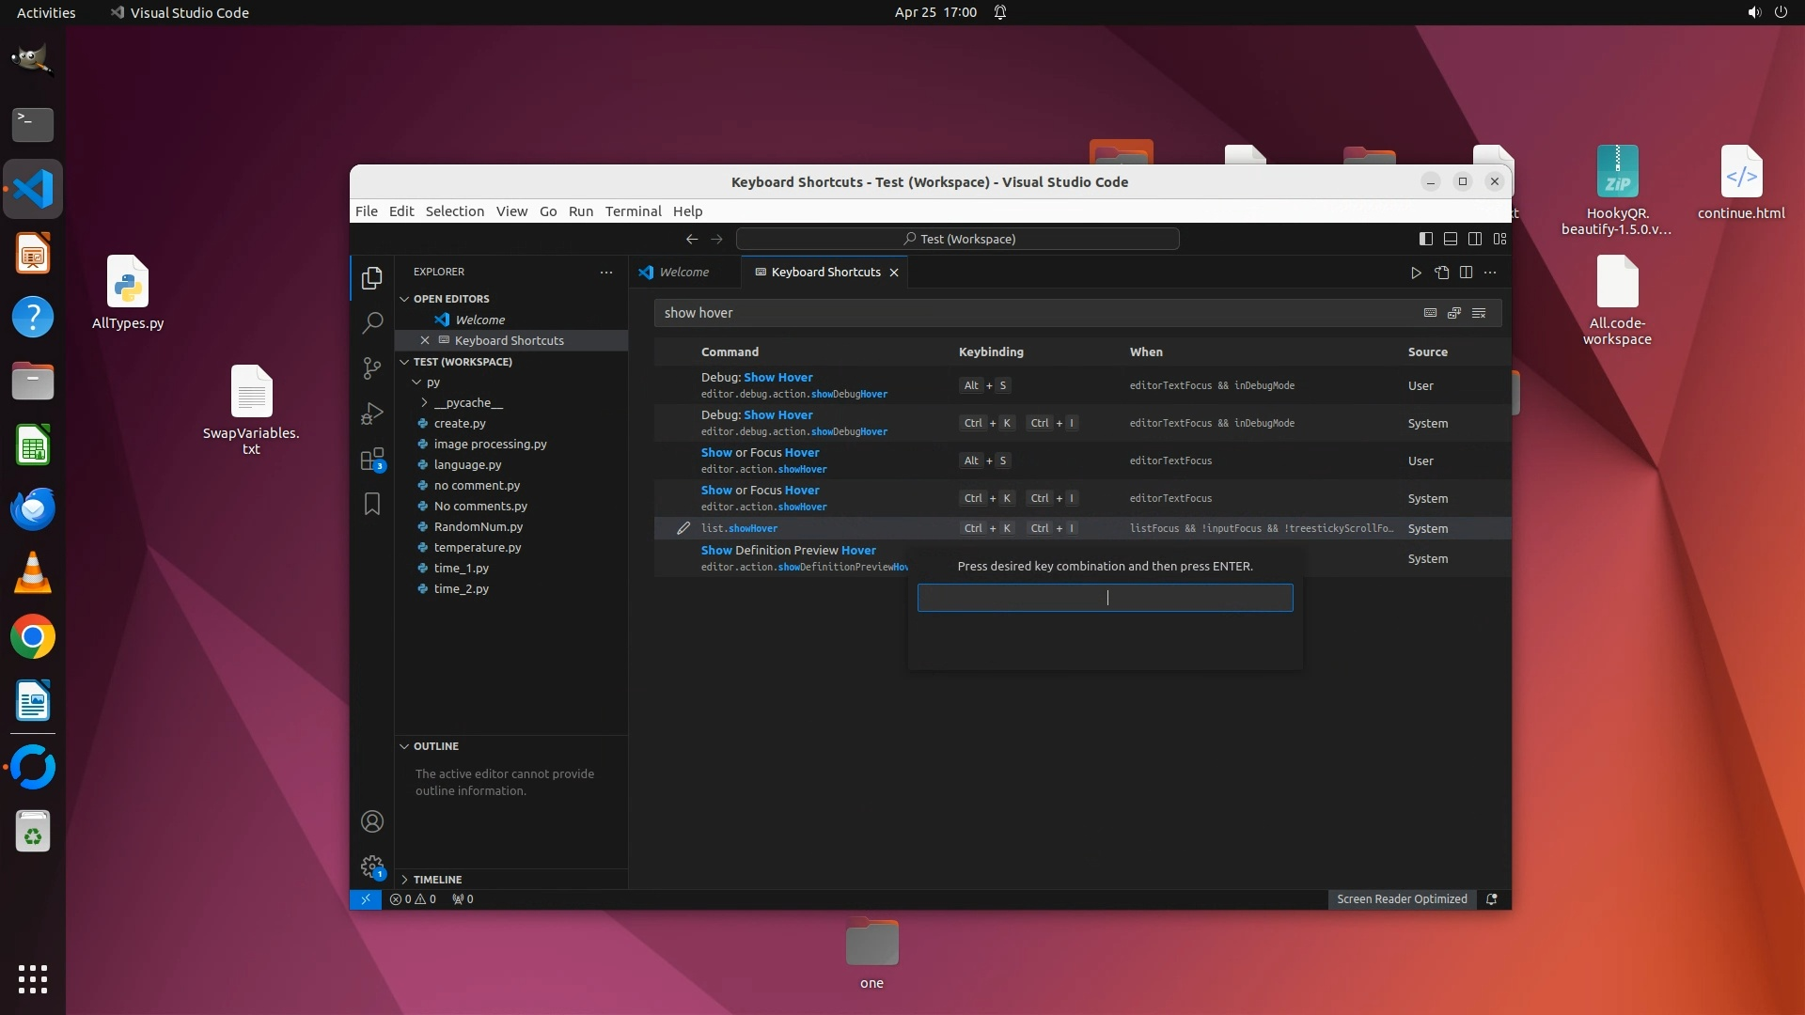Toggle the Primary Side Bar layout button
Image resolution: width=1805 pixels, height=1015 pixels.
point(1426,239)
